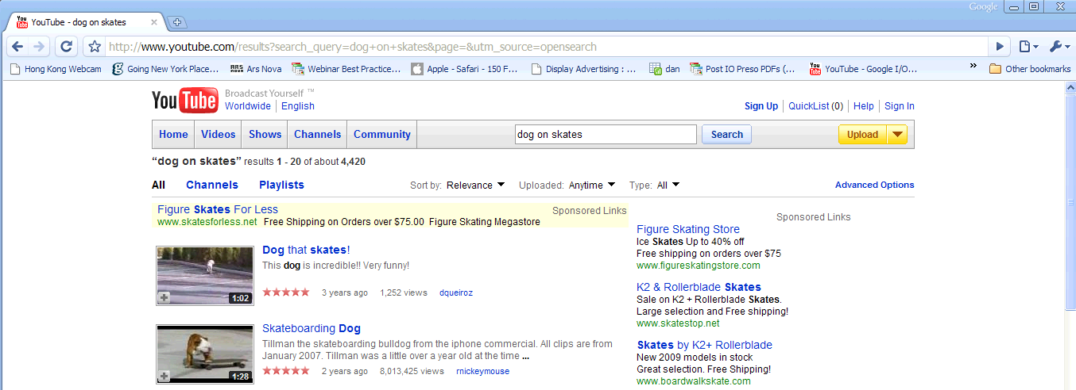Reload the page with the refresh icon
This screenshot has width=1076, height=390.
click(x=67, y=47)
